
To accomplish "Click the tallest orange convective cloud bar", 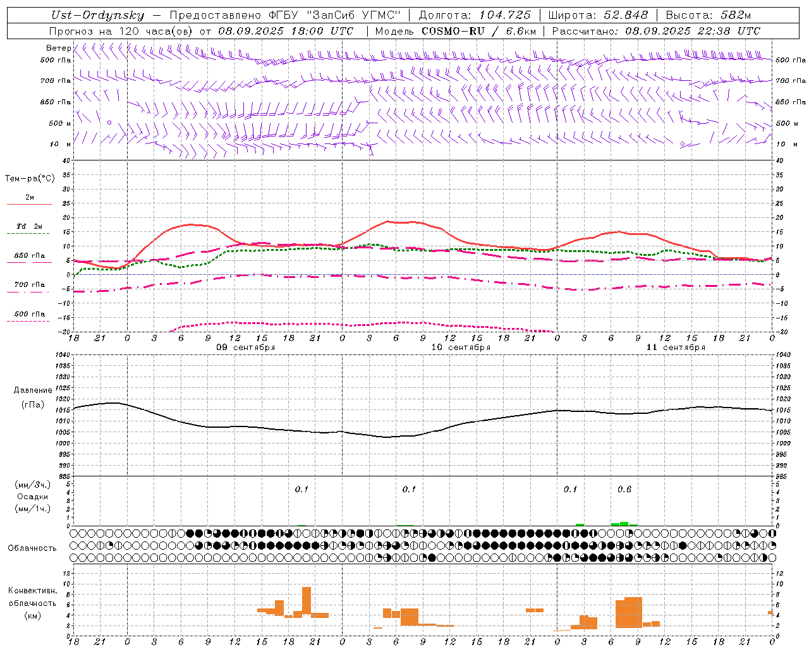I will coord(307,600).
